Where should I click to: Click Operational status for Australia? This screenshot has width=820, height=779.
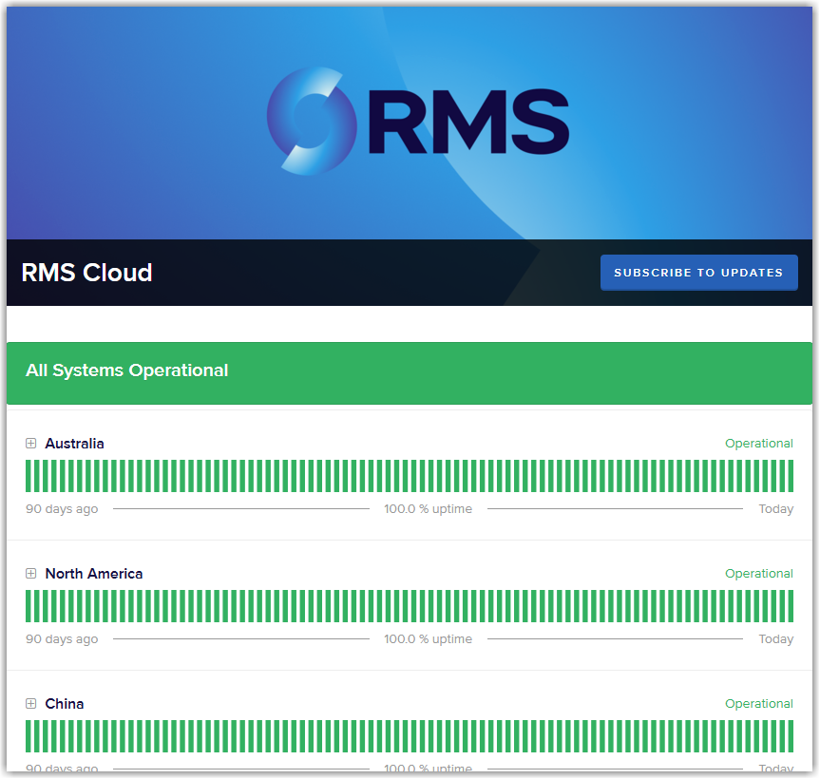point(759,444)
